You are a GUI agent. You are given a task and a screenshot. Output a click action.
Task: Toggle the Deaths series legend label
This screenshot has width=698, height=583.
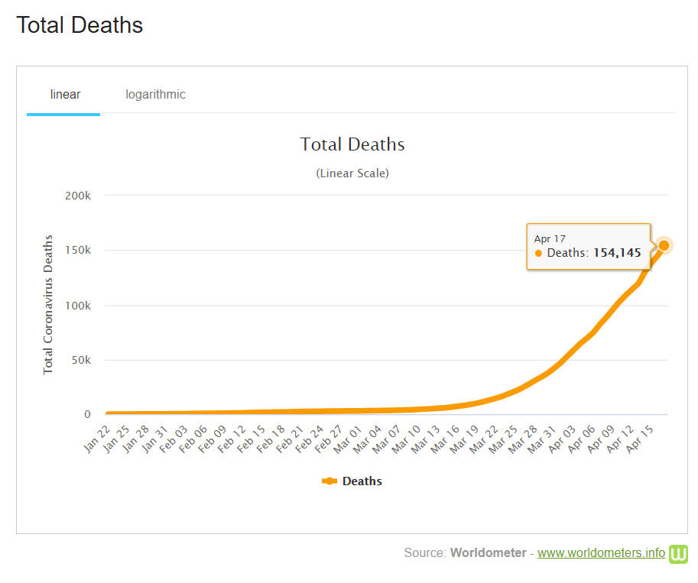[362, 481]
